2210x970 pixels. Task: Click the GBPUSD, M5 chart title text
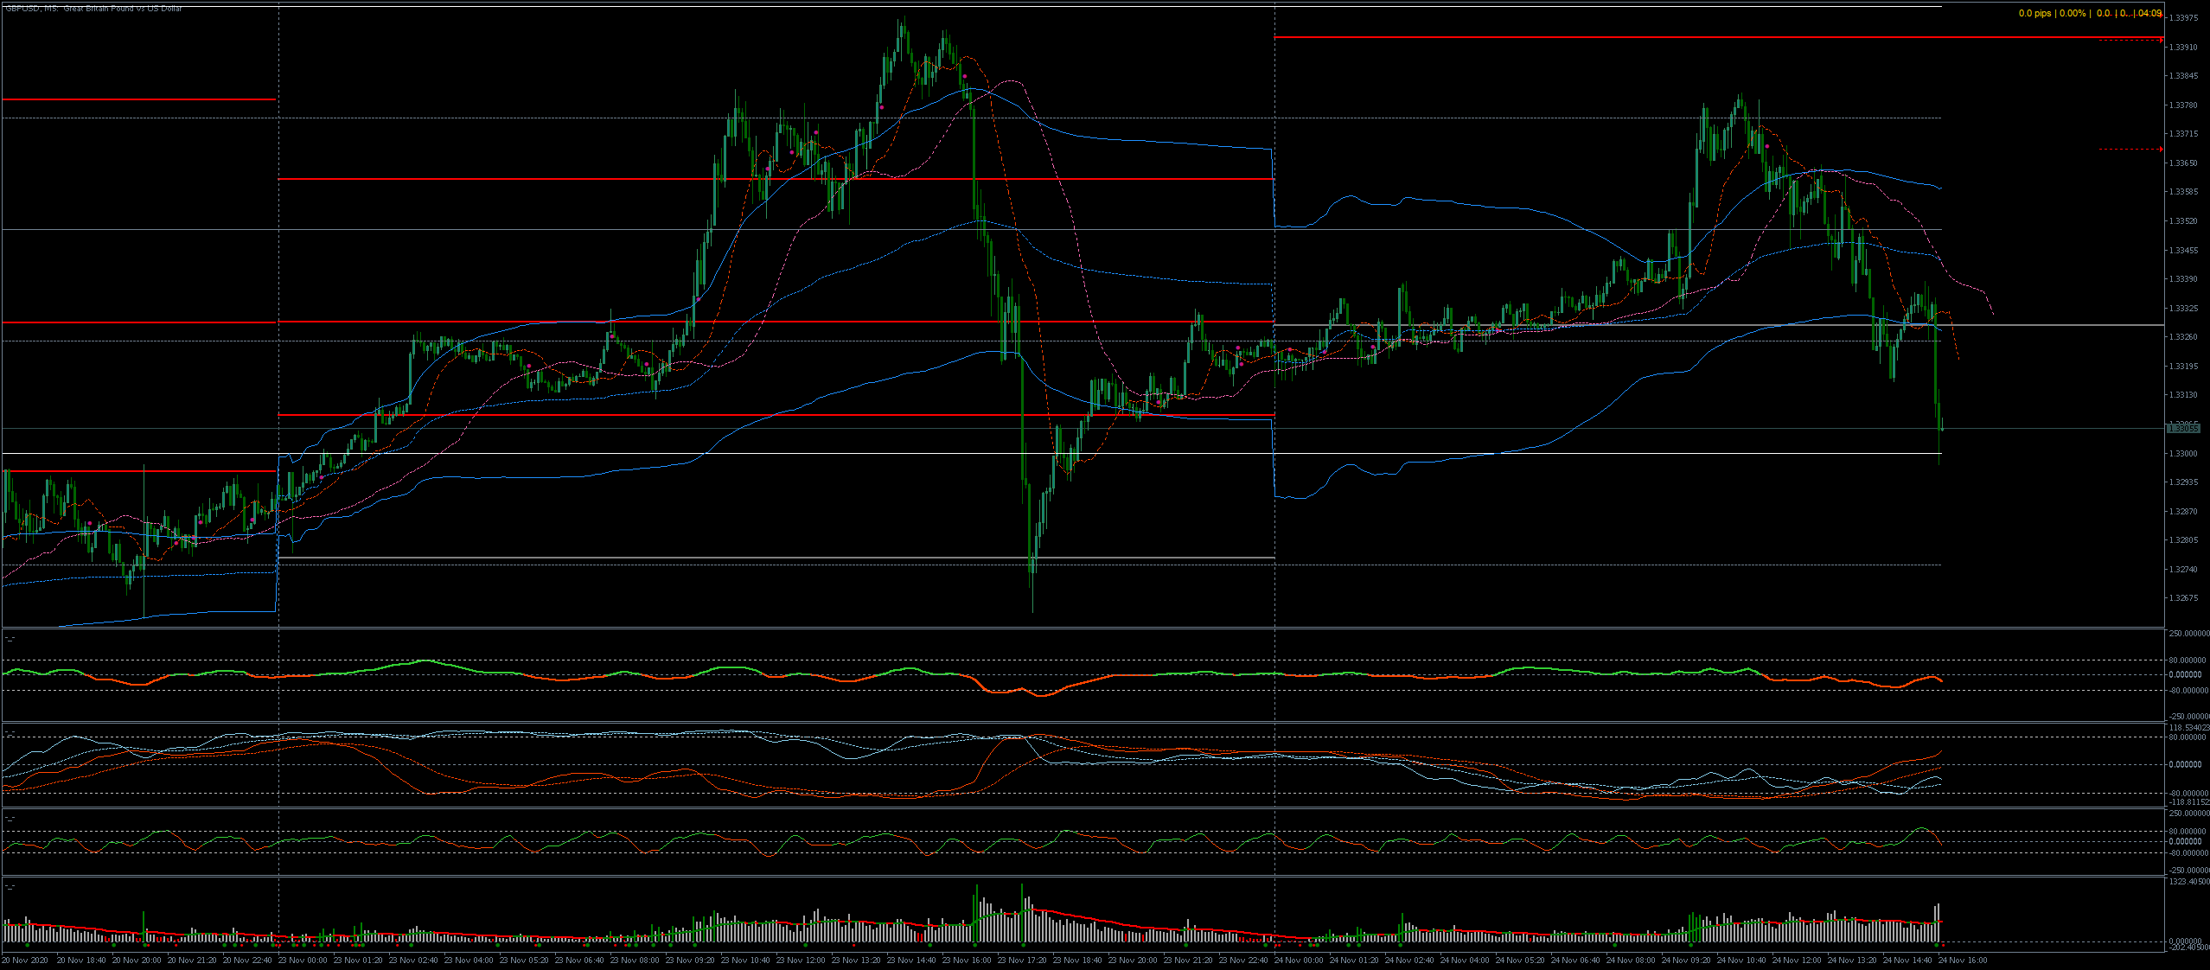[94, 9]
